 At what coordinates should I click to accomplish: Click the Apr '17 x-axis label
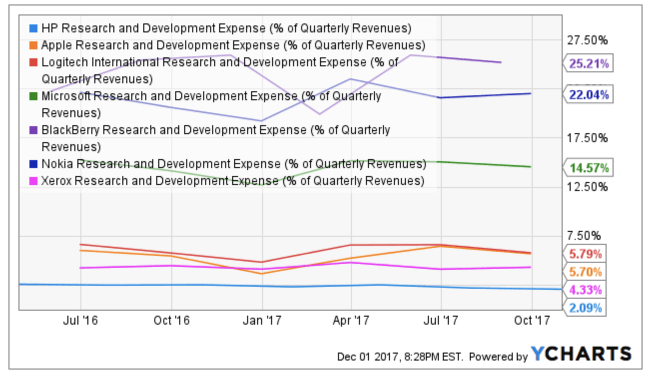[x=351, y=321]
